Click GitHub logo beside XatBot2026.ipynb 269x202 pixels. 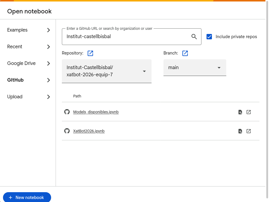click(x=67, y=131)
